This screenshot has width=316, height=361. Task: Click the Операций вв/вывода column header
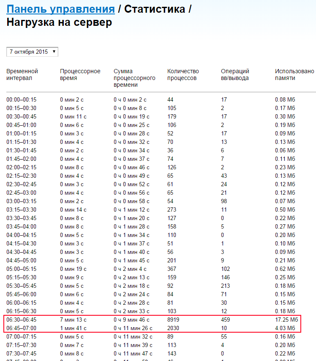pyautogui.click(x=235, y=74)
